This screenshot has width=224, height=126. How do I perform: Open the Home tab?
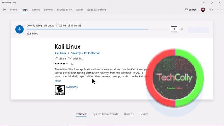coord(14,10)
